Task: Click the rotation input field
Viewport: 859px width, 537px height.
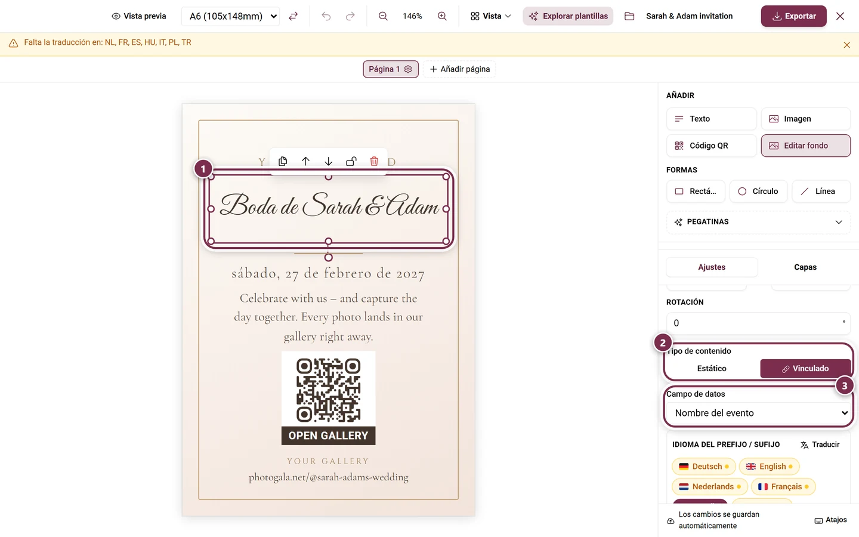Action: [x=758, y=323]
